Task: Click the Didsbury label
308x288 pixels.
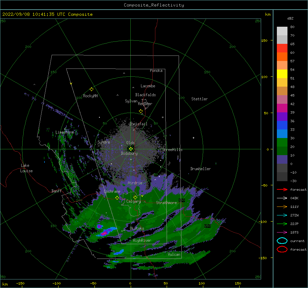Action: pos(129,153)
